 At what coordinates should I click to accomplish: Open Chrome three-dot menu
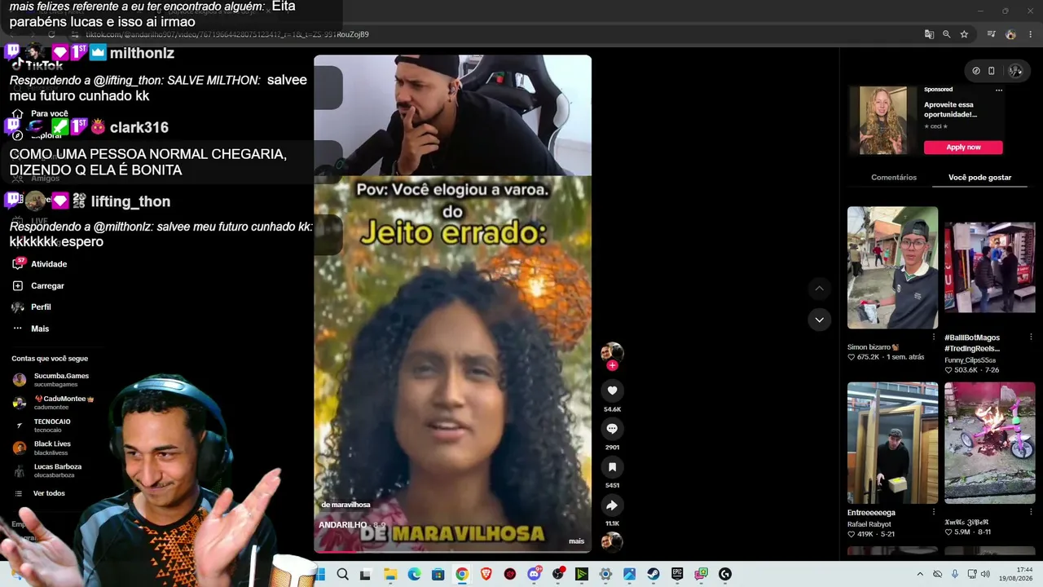[1031, 34]
